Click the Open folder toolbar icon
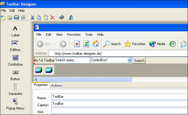Viewport: 188px width, 115px height. [10, 18]
